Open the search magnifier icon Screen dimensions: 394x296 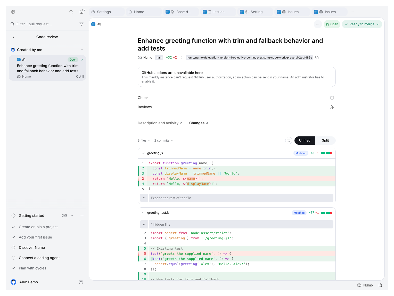(x=71, y=12)
